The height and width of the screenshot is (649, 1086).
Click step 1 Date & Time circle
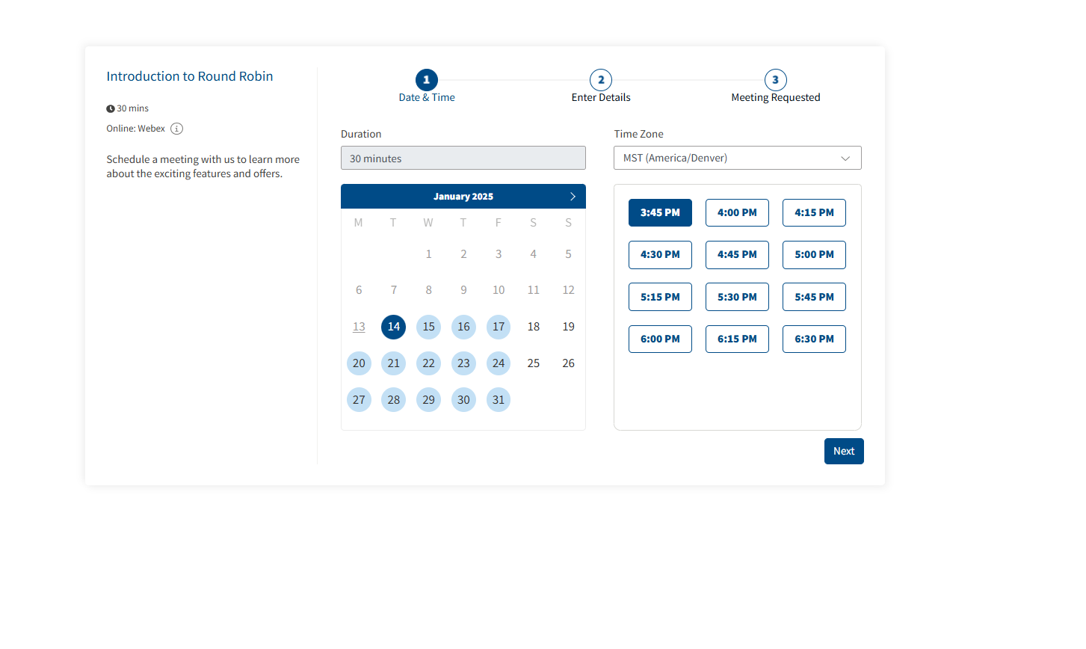(426, 80)
